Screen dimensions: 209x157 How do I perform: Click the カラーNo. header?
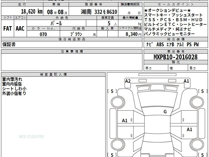(43, 29)
